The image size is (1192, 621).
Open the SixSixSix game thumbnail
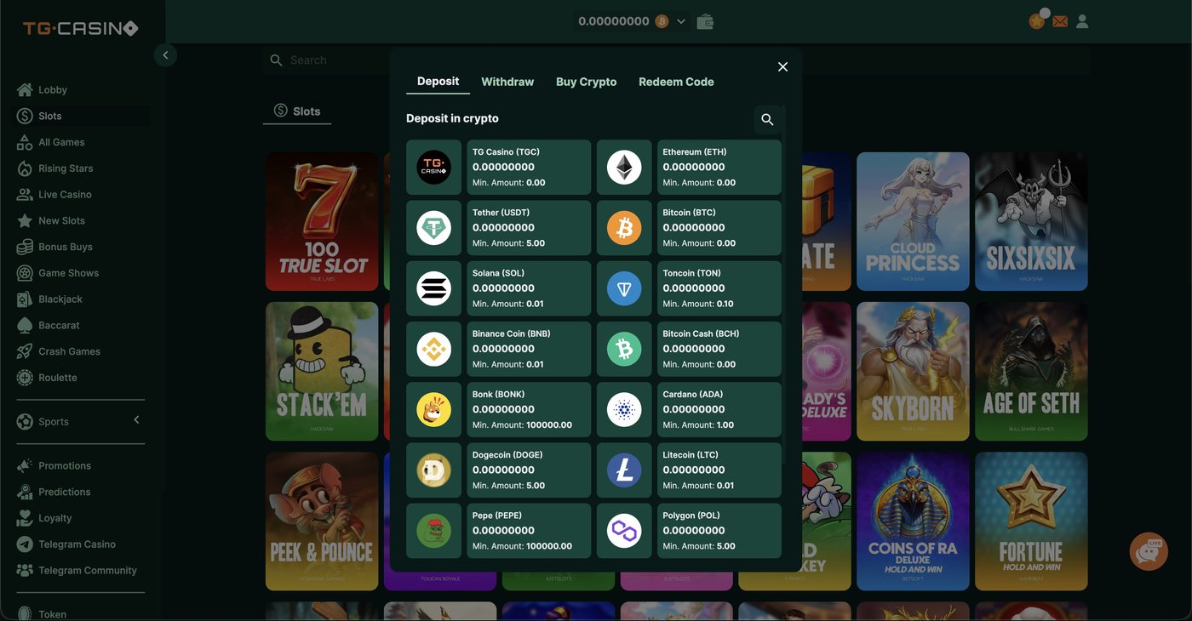click(x=1031, y=222)
